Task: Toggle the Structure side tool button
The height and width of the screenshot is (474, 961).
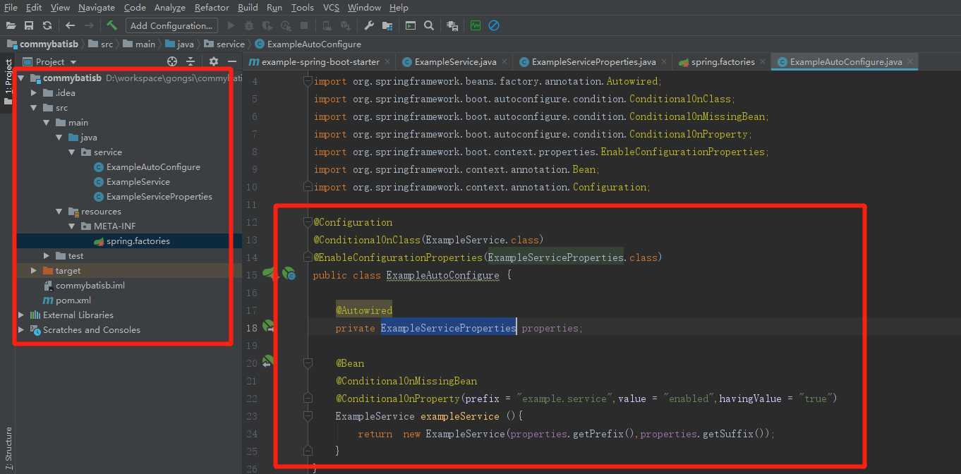Action: tap(8, 448)
